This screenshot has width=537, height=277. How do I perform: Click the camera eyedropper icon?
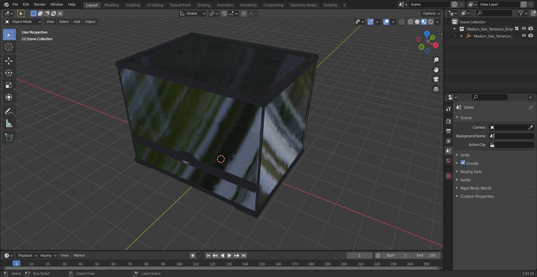click(x=530, y=127)
